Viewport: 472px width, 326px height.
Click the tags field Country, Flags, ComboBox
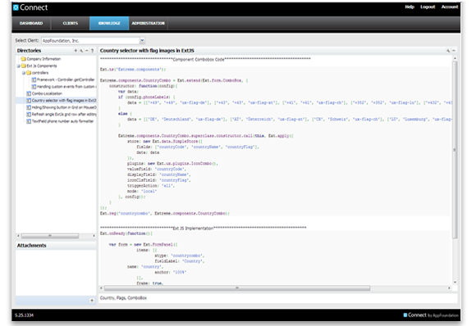point(277,298)
